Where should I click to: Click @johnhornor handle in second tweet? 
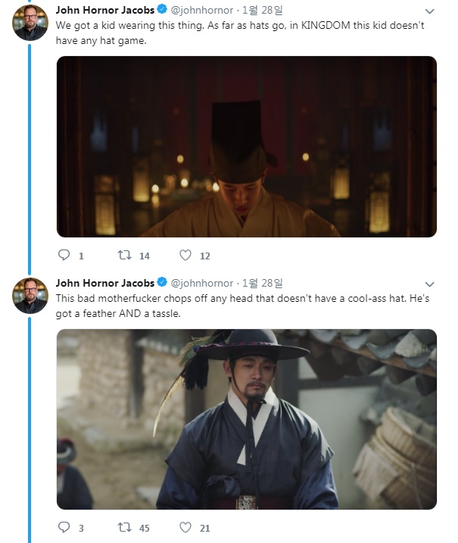pyautogui.click(x=201, y=283)
